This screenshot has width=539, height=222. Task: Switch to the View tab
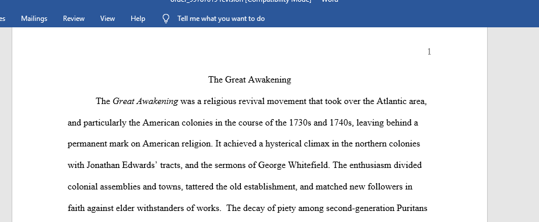107,19
